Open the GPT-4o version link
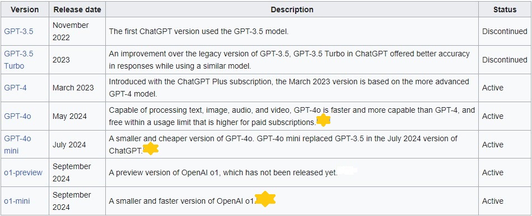Screen dimensions: 532x216 (x=18, y=116)
